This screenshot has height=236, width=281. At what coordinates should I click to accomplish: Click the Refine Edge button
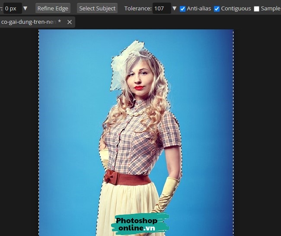tap(53, 8)
